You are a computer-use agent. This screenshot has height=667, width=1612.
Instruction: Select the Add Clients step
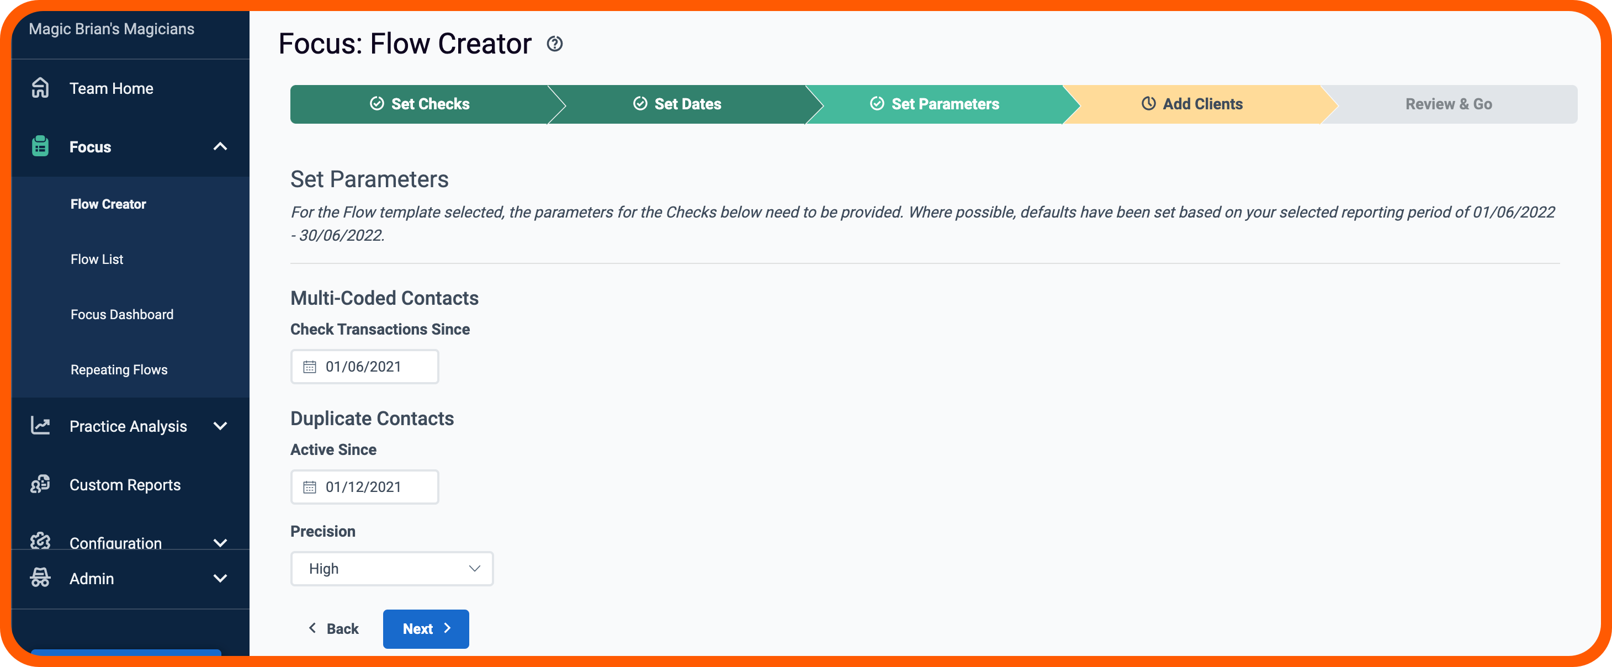click(1193, 104)
